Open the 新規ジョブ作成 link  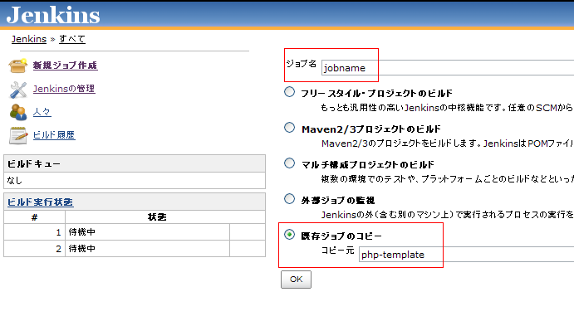[x=65, y=66]
